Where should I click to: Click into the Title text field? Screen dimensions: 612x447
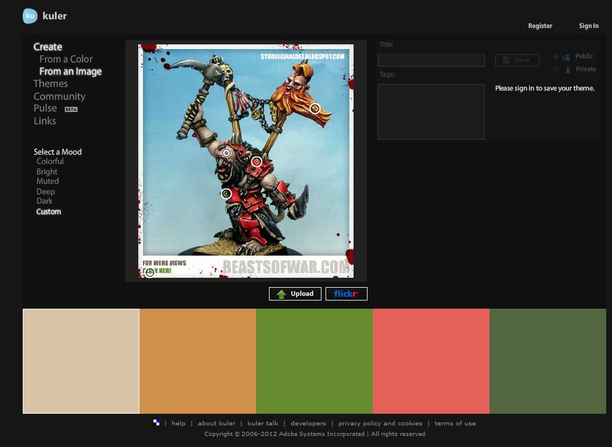431,61
